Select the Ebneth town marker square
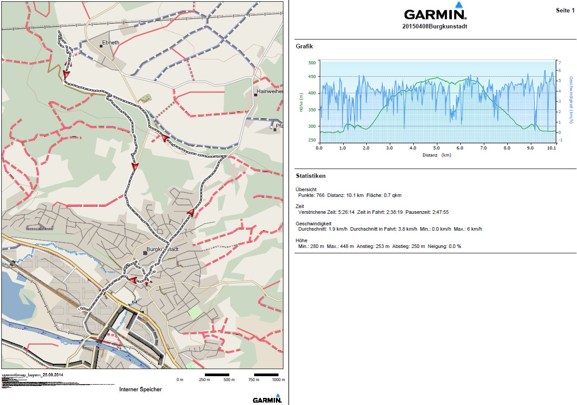Image resolution: width=577 pixels, height=405 pixels. click(101, 45)
